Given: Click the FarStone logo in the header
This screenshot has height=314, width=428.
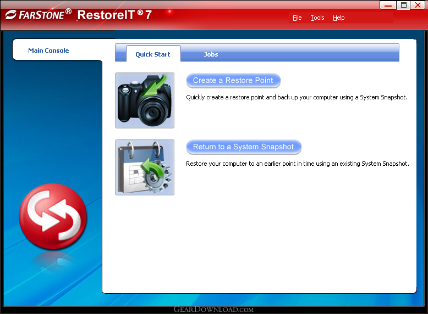Looking at the screenshot, I should pos(39,14).
